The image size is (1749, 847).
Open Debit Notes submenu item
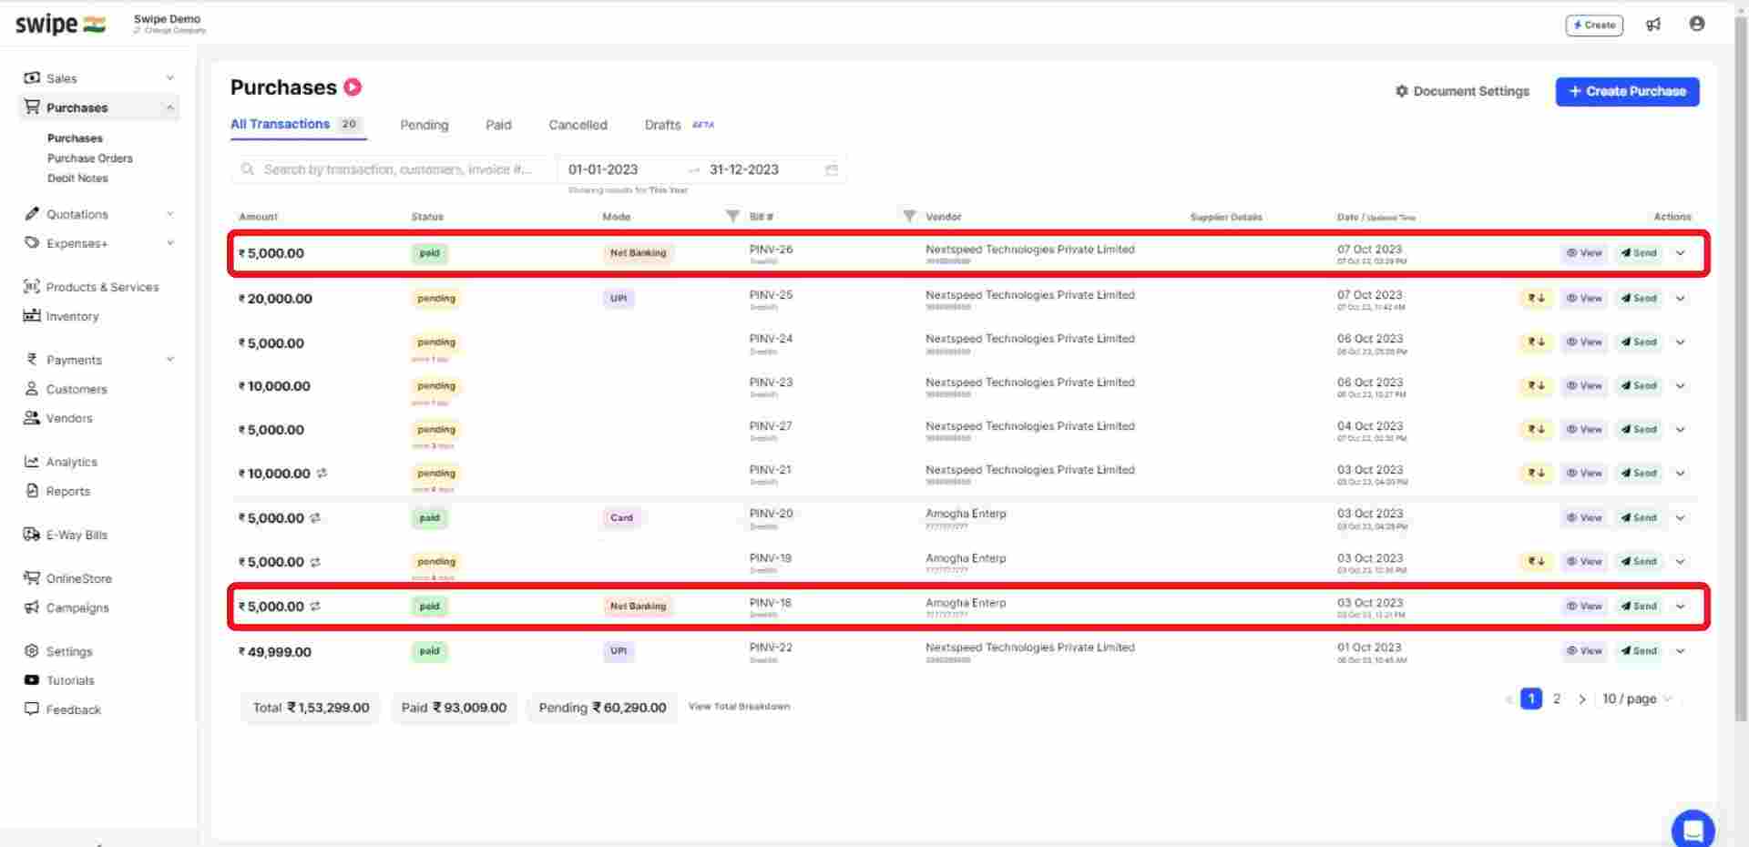click(x=77, y=179)
